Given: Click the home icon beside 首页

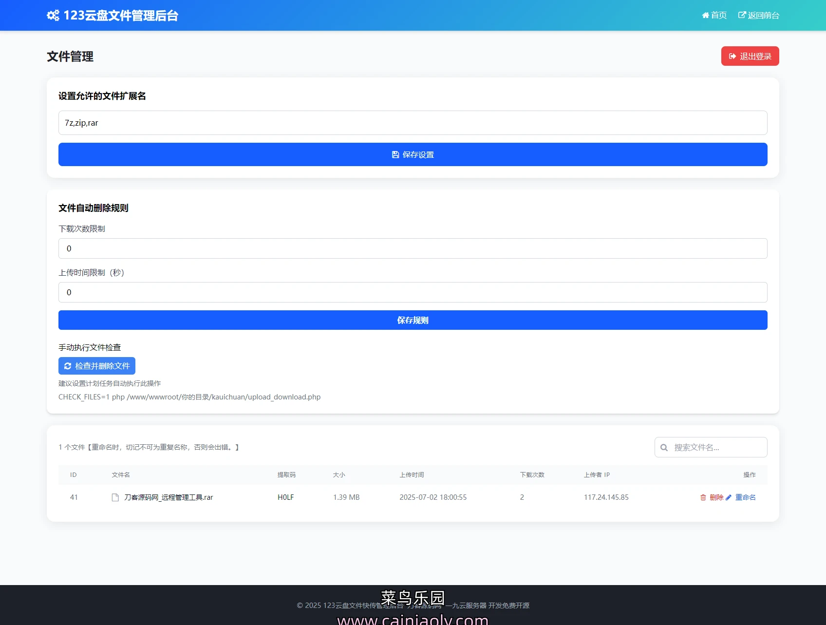Looking at the screenshot, I should tap(705, 16).
